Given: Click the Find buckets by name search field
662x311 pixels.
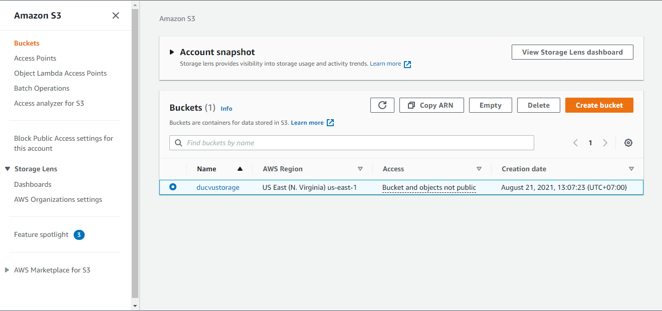Looking at the screenshot, I should coord(356,143).
